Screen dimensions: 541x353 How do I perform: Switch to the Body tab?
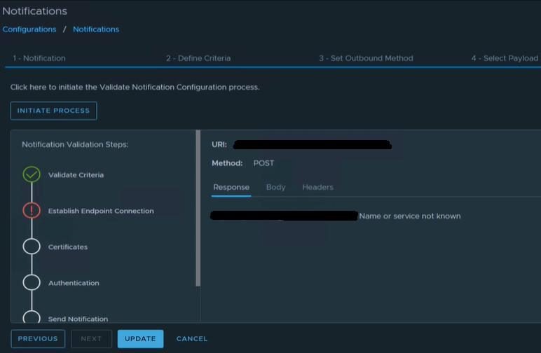coord(275,187)
